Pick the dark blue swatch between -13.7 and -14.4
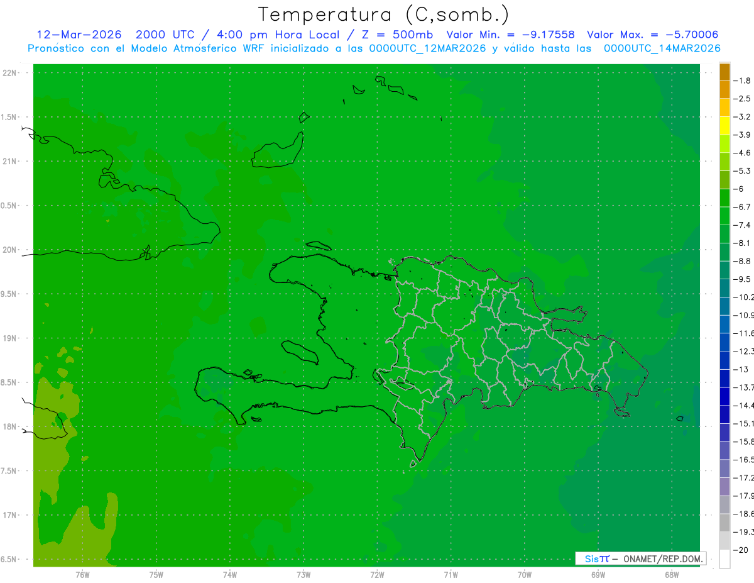 724,396
